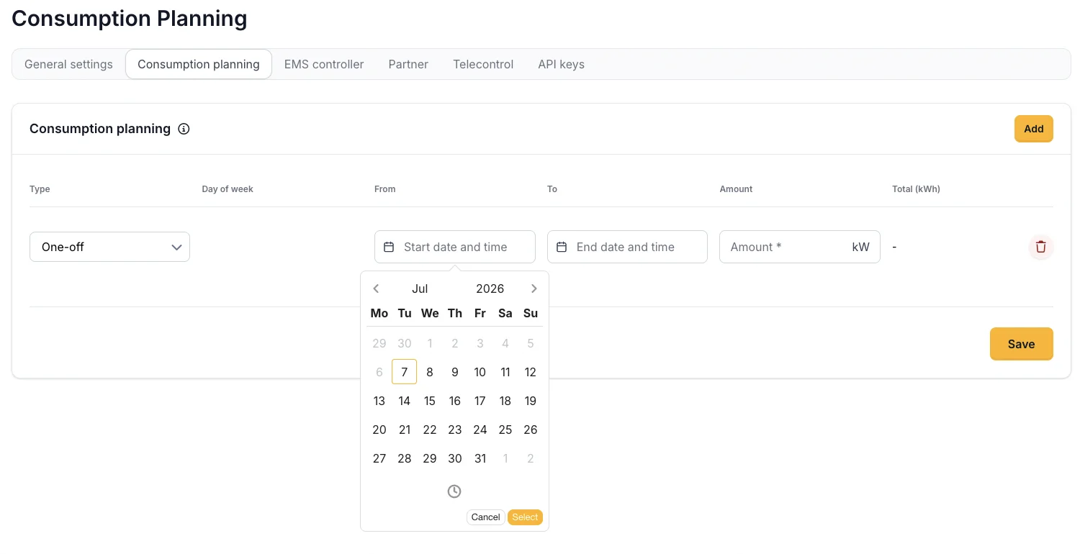Viewport: 1080px width, 554px height.
Task: Choose July 11 in the calendar
Action: click(505, 372)
